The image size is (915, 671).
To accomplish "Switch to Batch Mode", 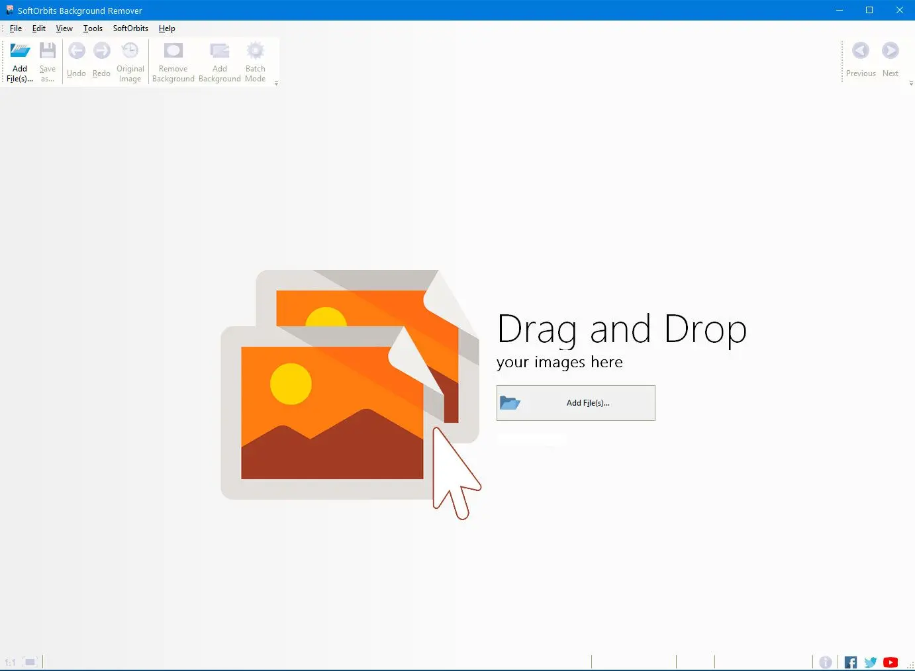I will tap(256, 62).
